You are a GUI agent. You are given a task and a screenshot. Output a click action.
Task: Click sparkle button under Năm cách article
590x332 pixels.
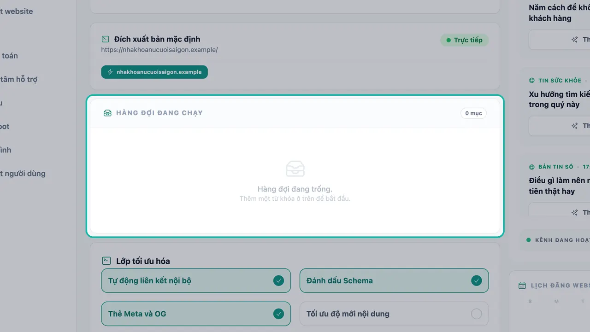[559, 40]
